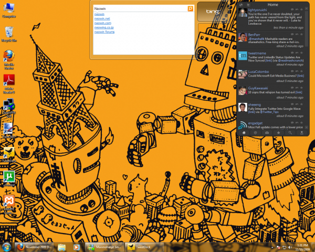Favorite LucaColombo's tweet with the star
The image size is (315, 252).
click(301, 71)
